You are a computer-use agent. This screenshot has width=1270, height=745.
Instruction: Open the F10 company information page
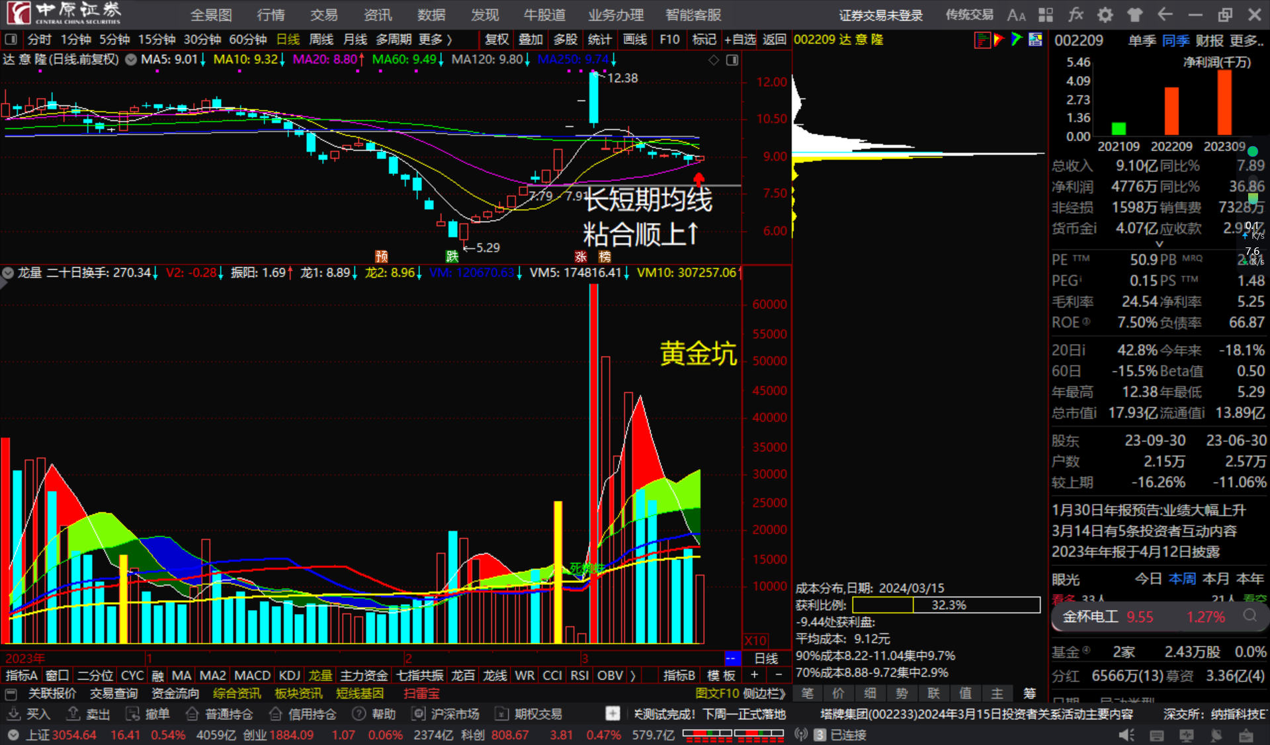[x=669, y=40]
